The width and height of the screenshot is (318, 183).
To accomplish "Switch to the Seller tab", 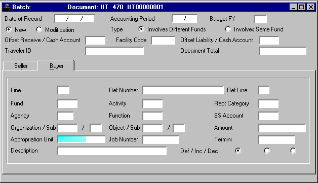I will click(21, 66).
